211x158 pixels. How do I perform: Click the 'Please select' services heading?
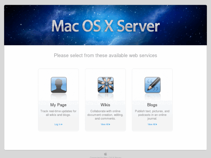pos(106,55)
